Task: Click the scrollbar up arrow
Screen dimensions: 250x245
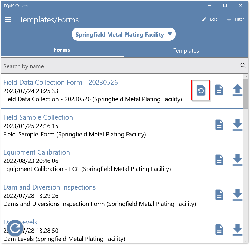Action: click(245, 76)
